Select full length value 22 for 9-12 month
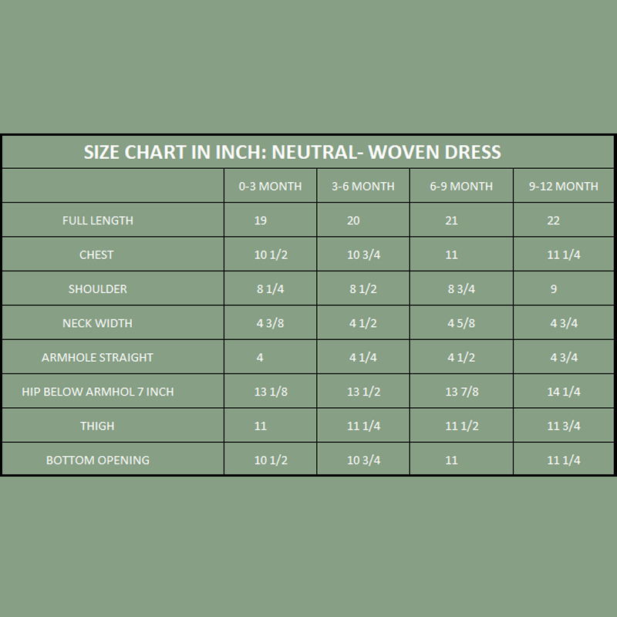Image resolution: width=617 pixels, height=617 pixels. click(553, 221)
